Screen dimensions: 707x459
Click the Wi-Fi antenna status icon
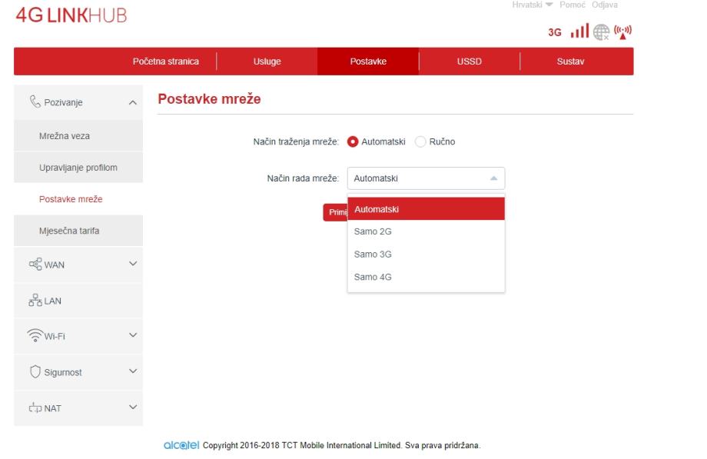click(x=622, y=32)
